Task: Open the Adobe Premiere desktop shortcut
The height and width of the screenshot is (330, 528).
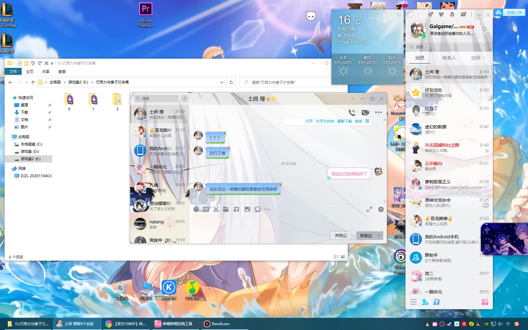Action: (145, 15)
